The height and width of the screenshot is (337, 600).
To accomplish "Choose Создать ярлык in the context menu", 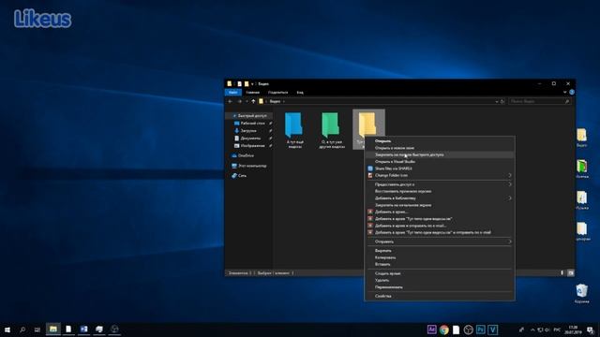I will tap(440, 273).
